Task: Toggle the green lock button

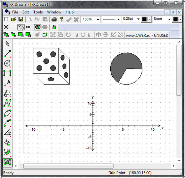Action: tap(54, 27)
